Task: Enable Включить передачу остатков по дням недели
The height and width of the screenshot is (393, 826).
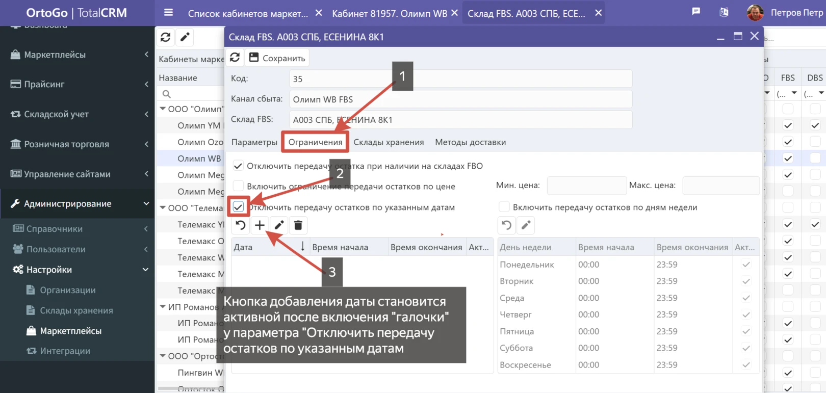Action: (x=504, y=207)
